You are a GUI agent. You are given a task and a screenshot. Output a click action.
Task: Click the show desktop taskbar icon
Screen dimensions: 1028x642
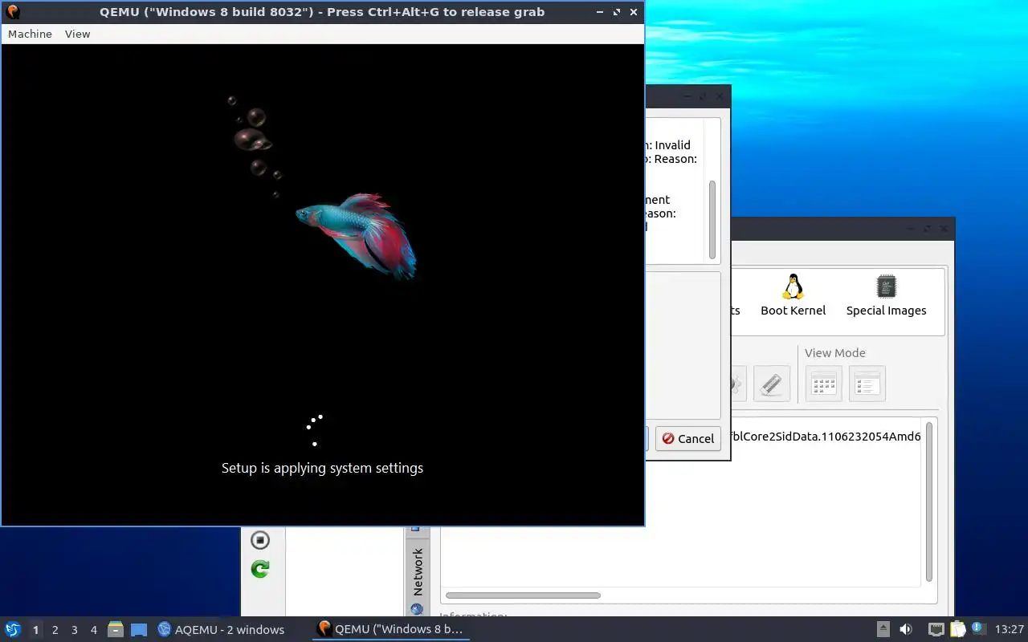[138, 630]
